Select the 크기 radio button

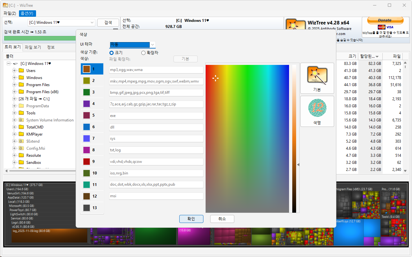pyautogui.click(x=112, y=53)
